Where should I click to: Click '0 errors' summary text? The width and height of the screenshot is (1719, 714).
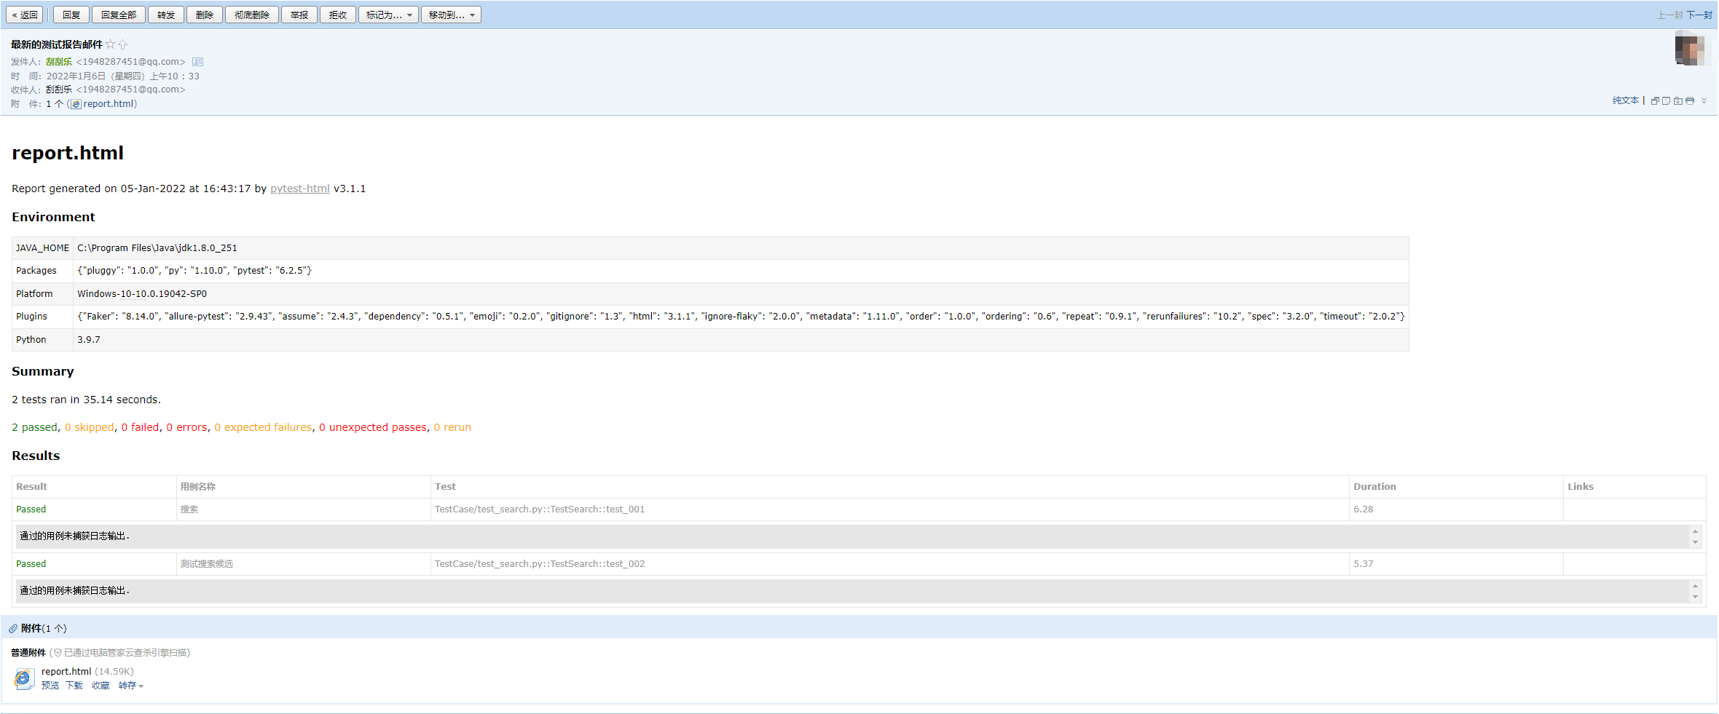click(187, 427)
